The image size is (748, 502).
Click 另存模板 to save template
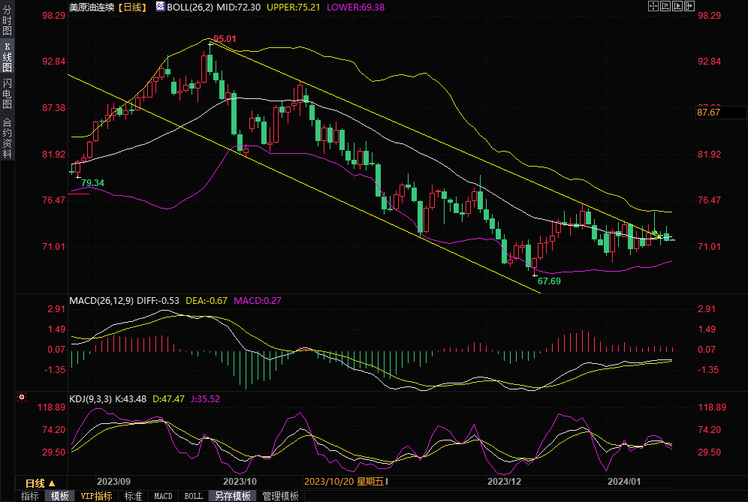point(232,496)
